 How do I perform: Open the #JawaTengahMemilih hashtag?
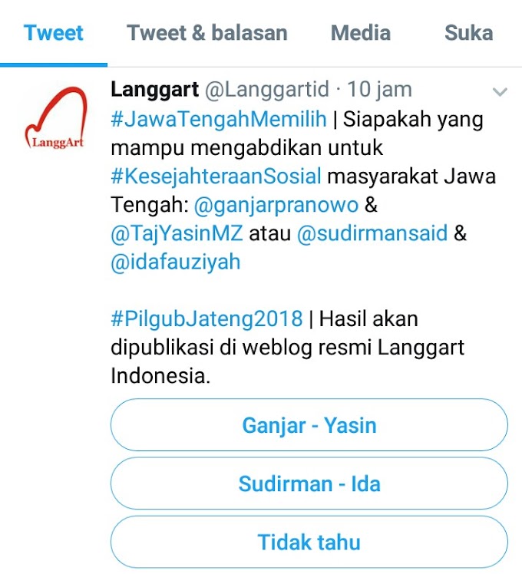219,120
